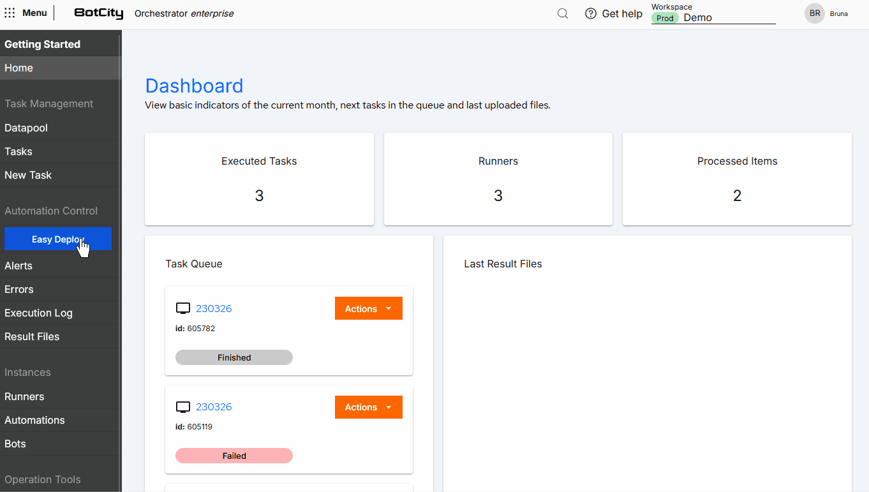Open Actions dropdown for finished task 605782
This screenshot has width=869, height=492.
coord(368,308)
